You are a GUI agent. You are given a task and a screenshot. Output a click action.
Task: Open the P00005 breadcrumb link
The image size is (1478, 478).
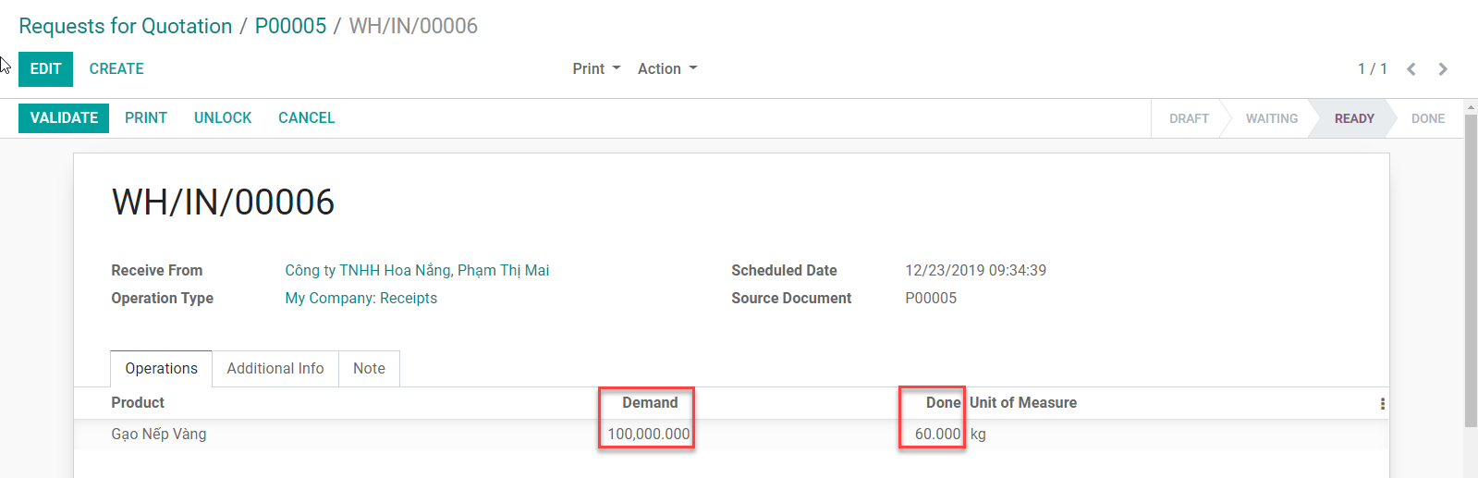(x=290, y=26)
